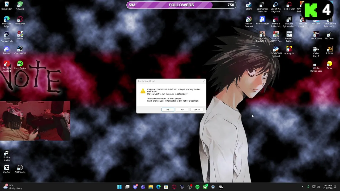
Task: Select the Steam desktop icon
Action: [249, 6]
